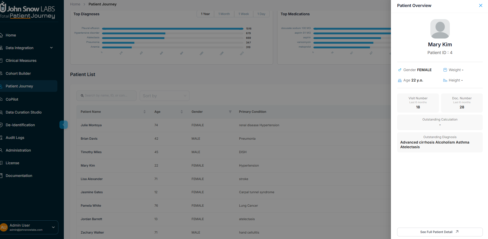488x239 pixels.
Task: Open the Documentation page
Action: [19, 175]
